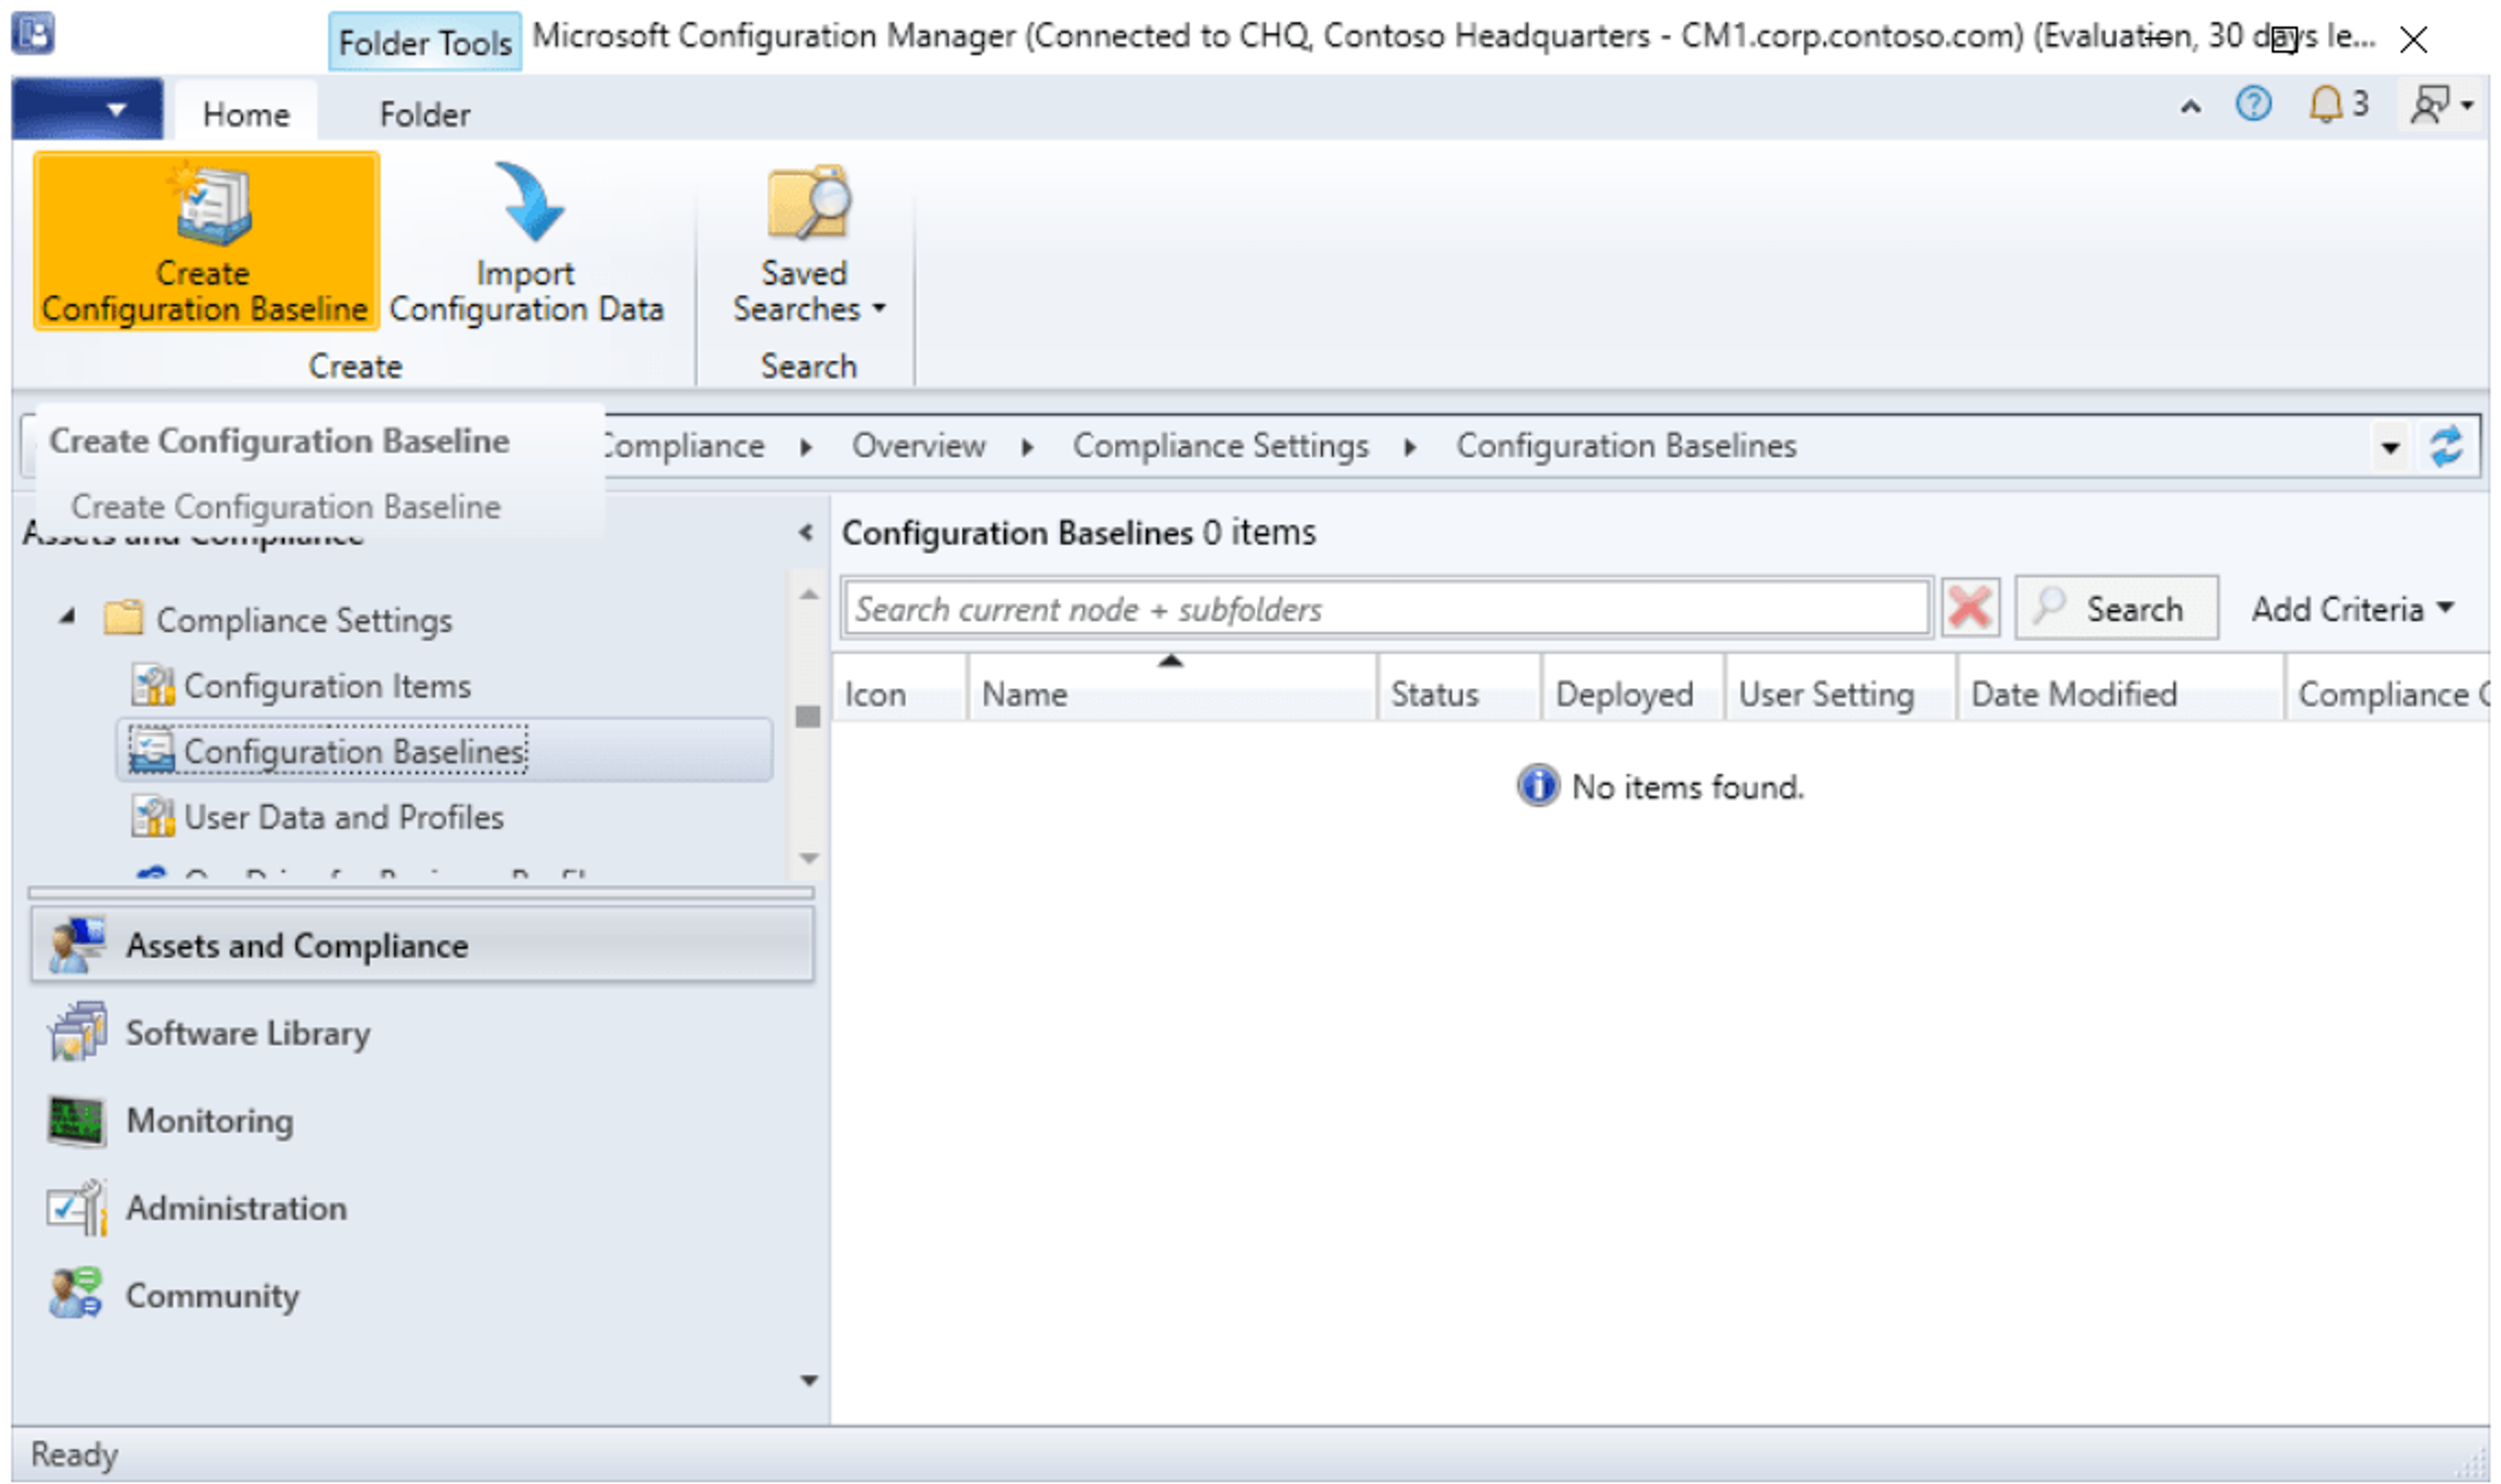Screen dimensions: 2501x1484
Task: Open the feedback person icon menu
Action: 2441,105
